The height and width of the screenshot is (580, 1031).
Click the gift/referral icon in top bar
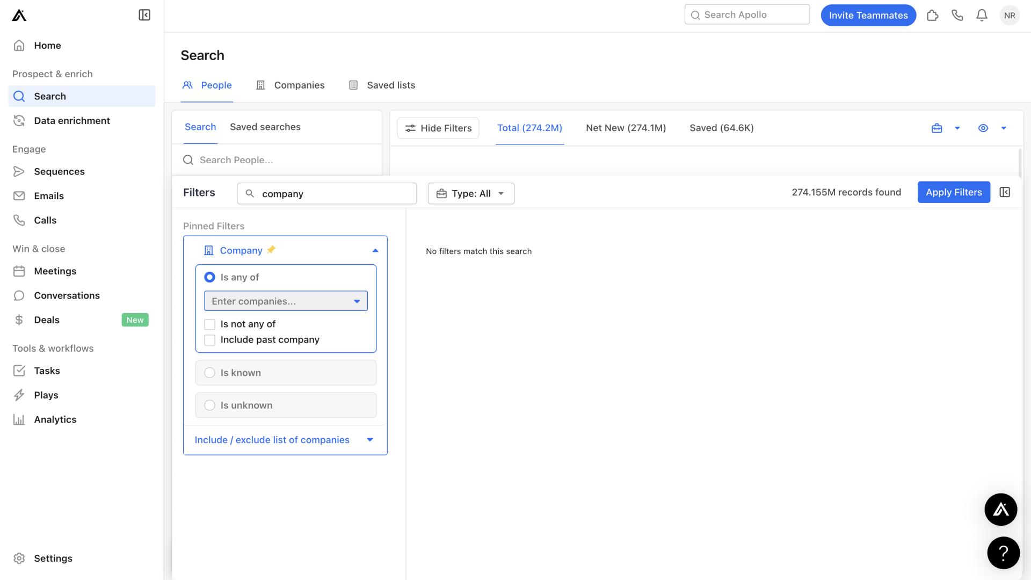pos(933,15)
